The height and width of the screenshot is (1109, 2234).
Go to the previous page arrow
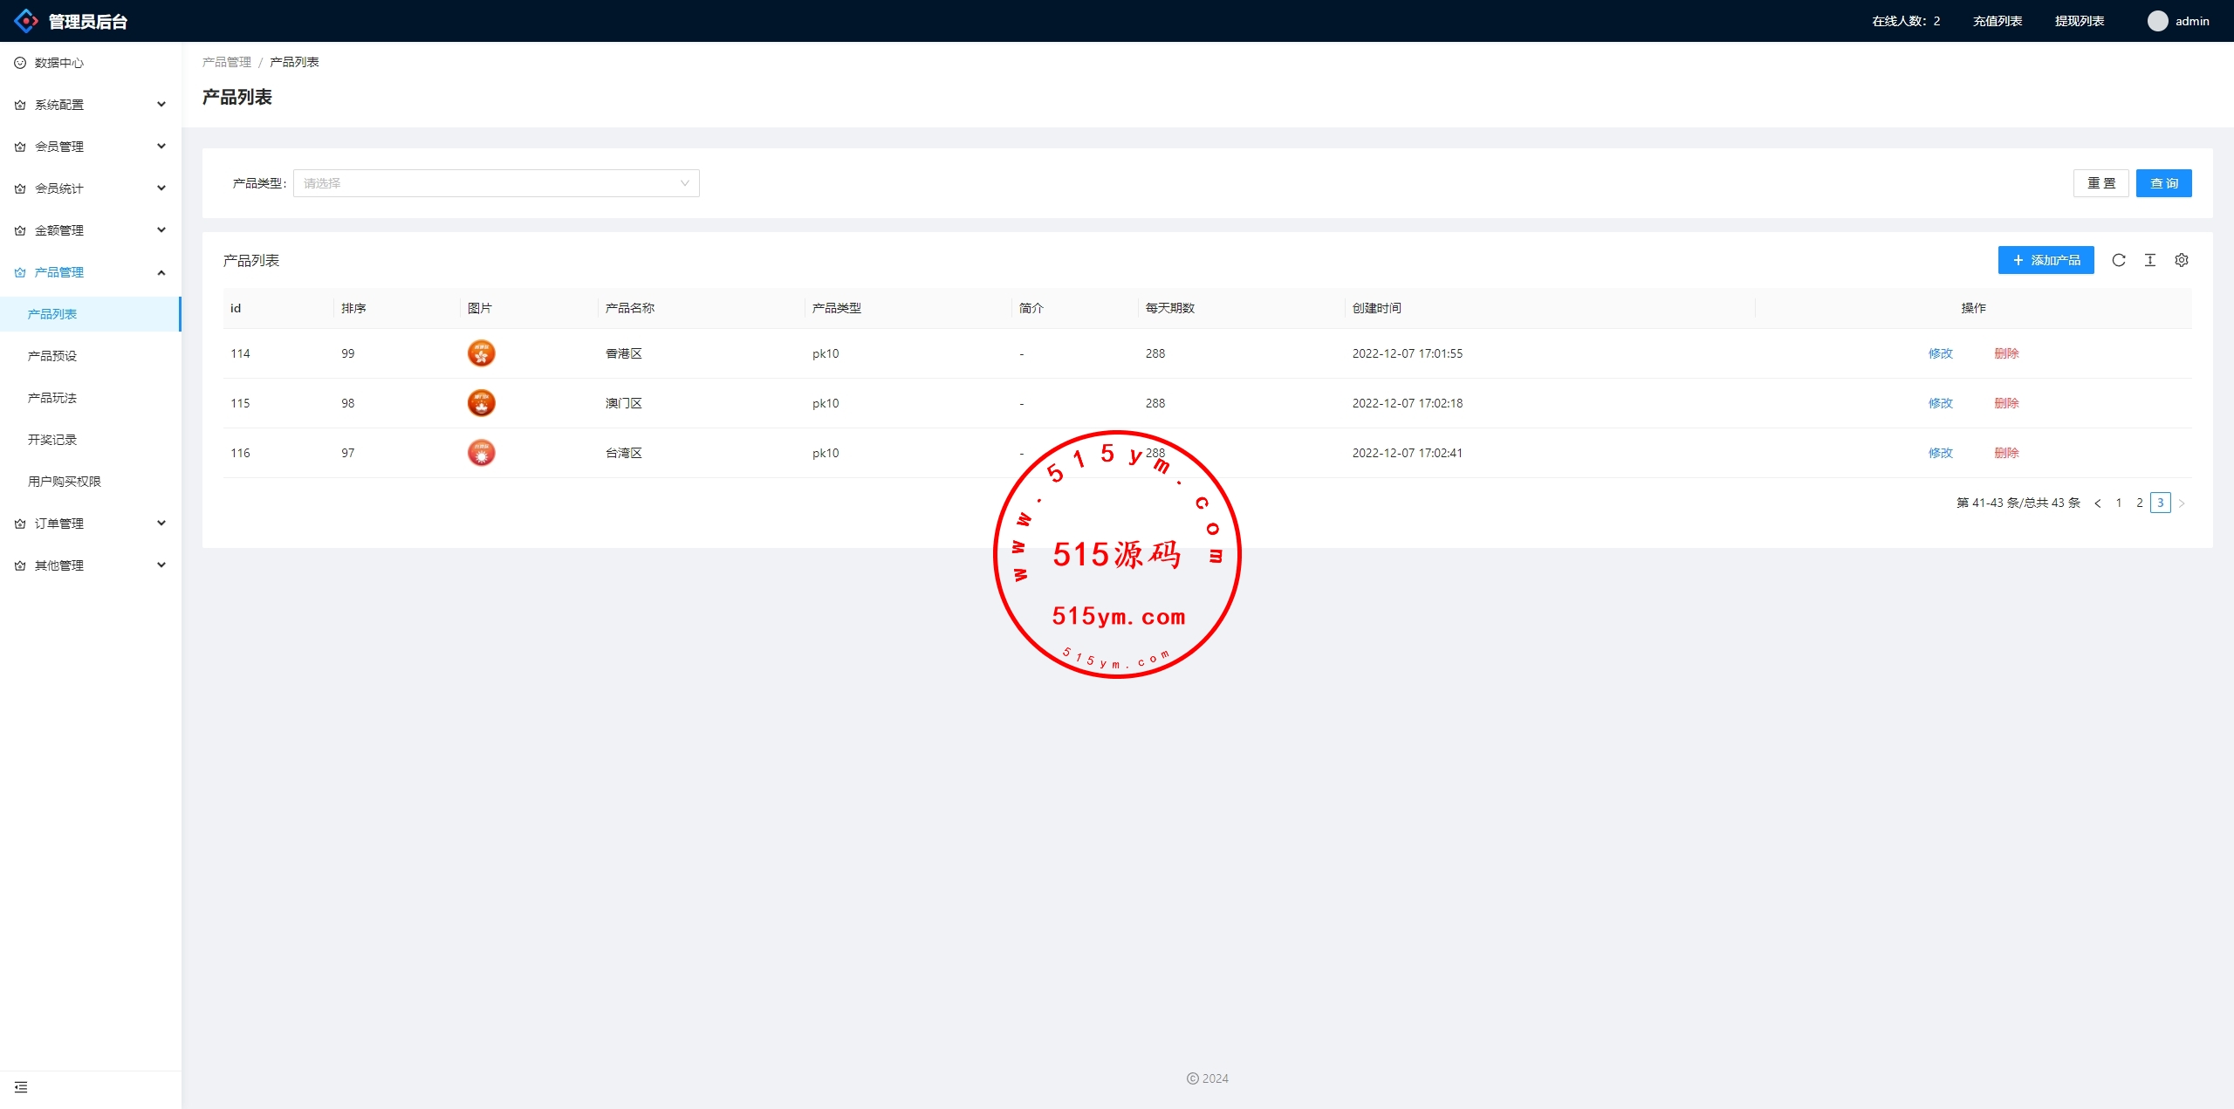pyautogui.click(x=2097, y=503)
